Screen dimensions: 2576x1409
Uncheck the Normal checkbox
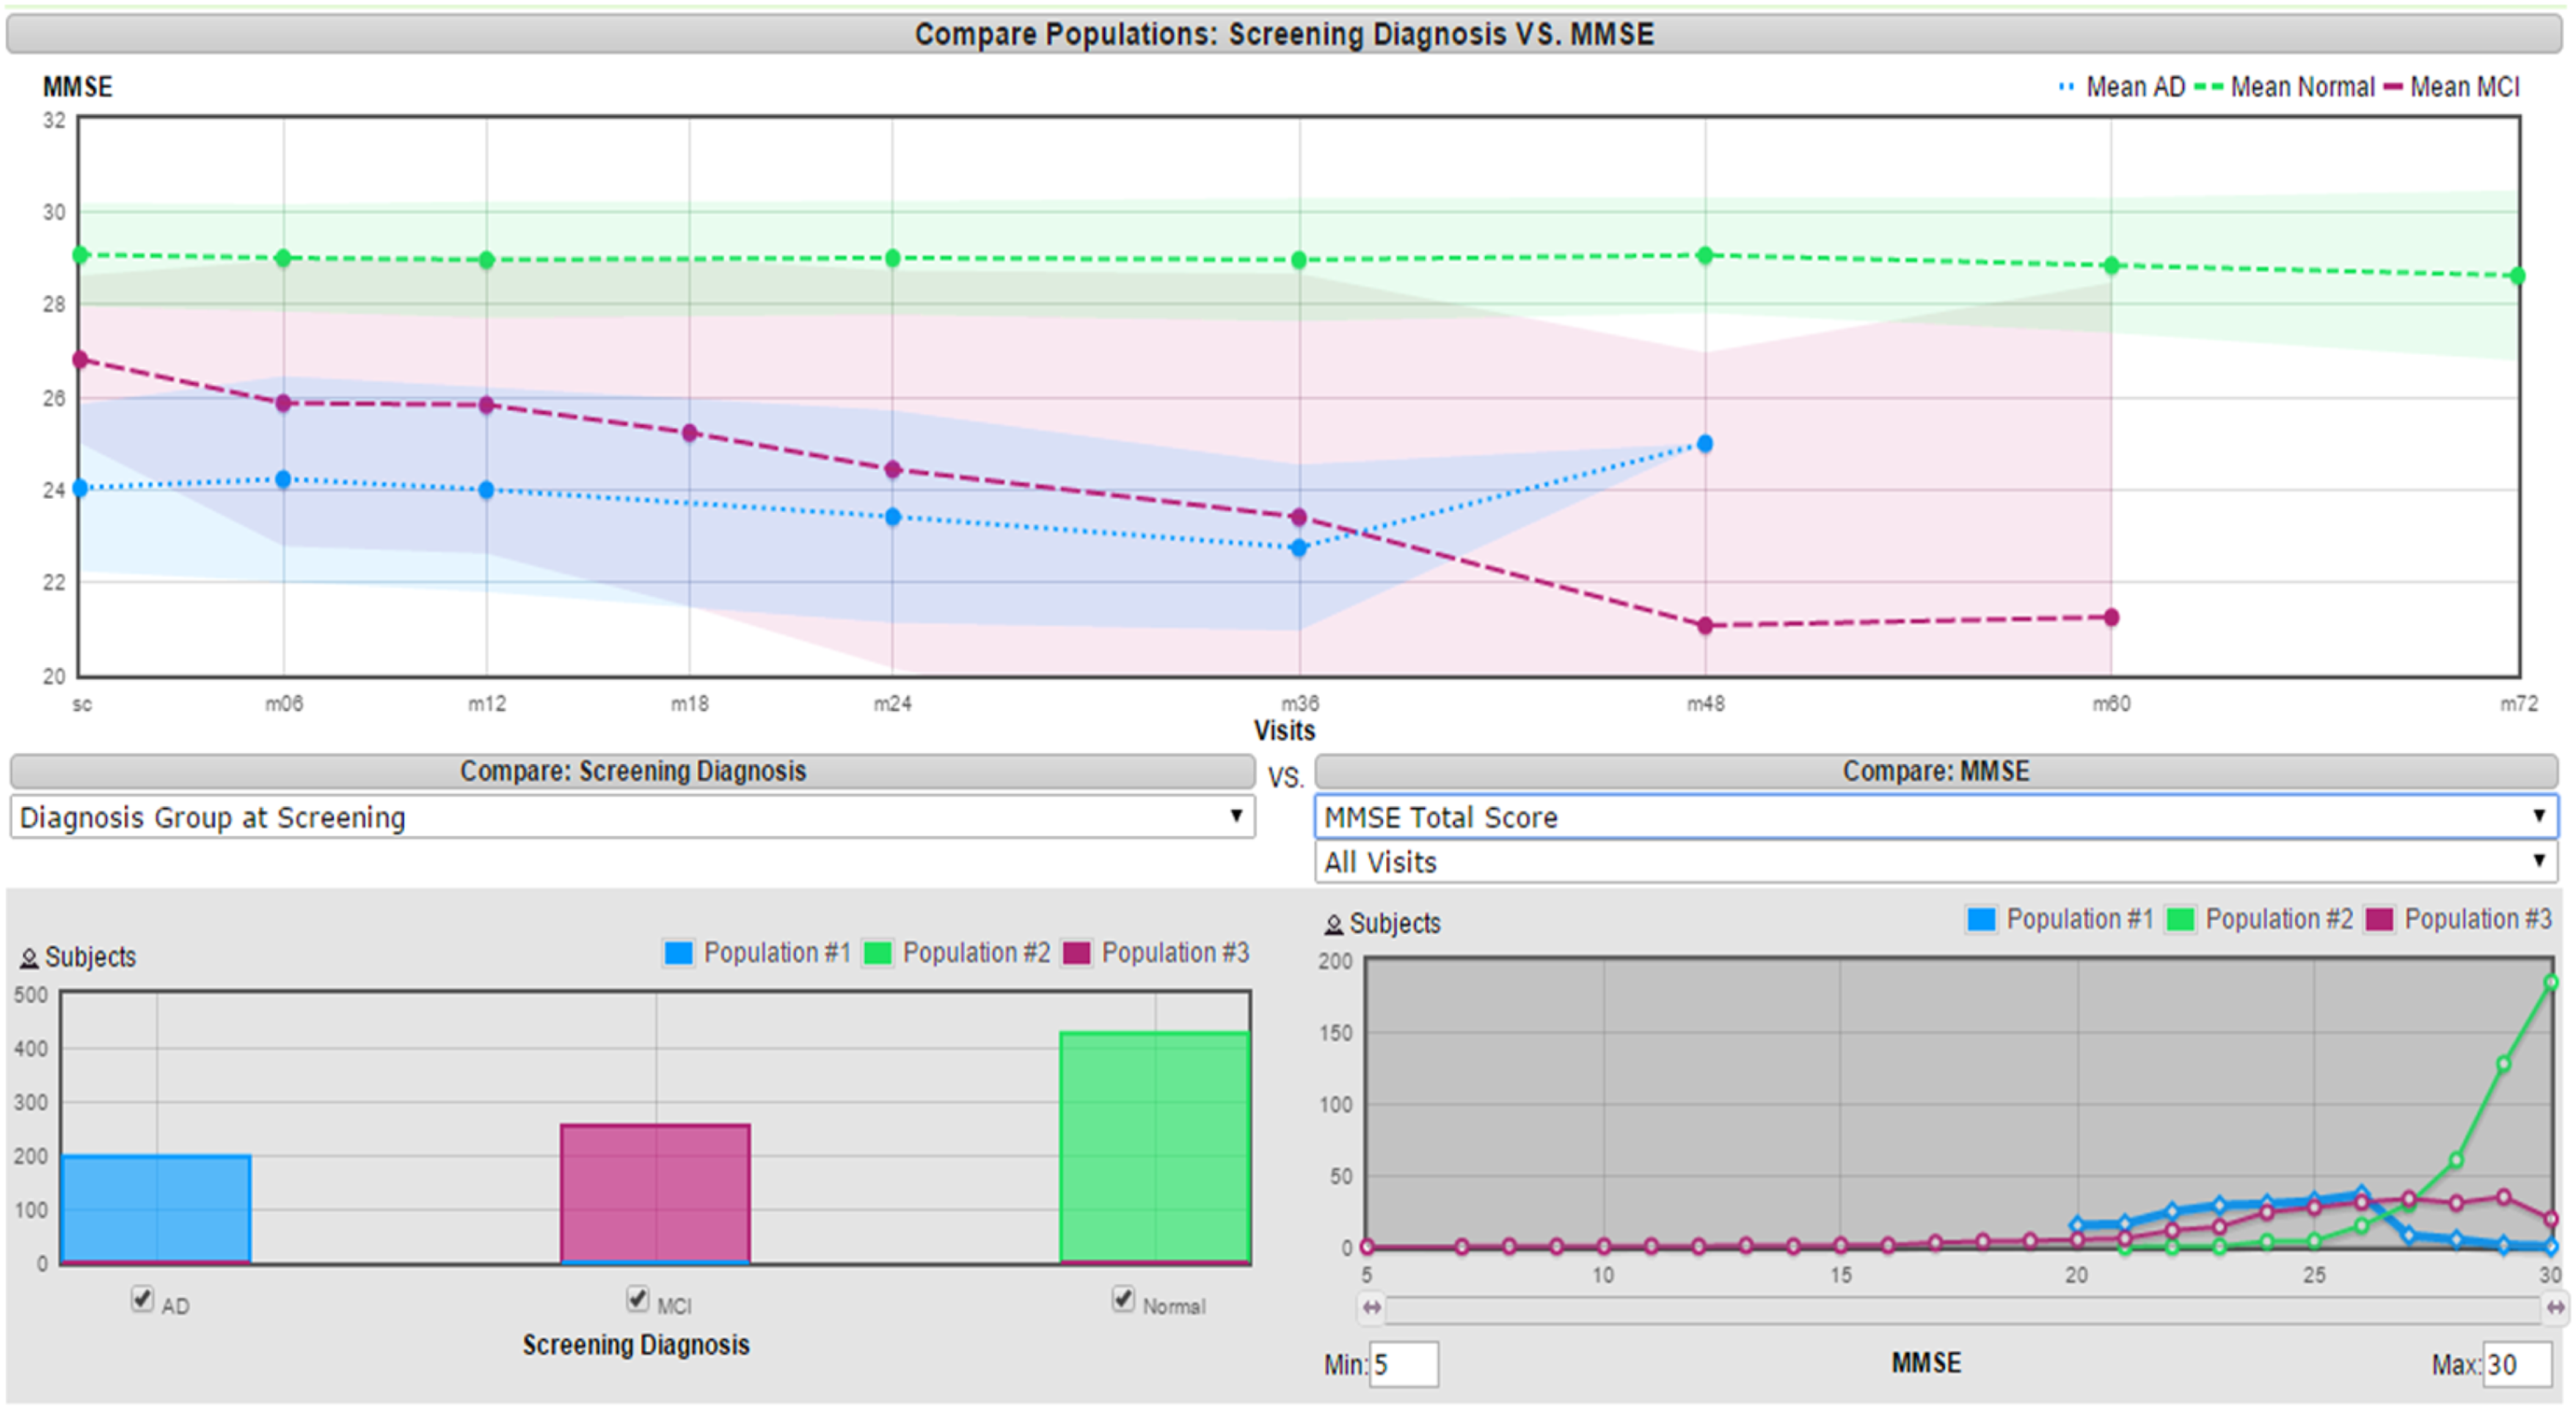[x=1123, y=1299]
